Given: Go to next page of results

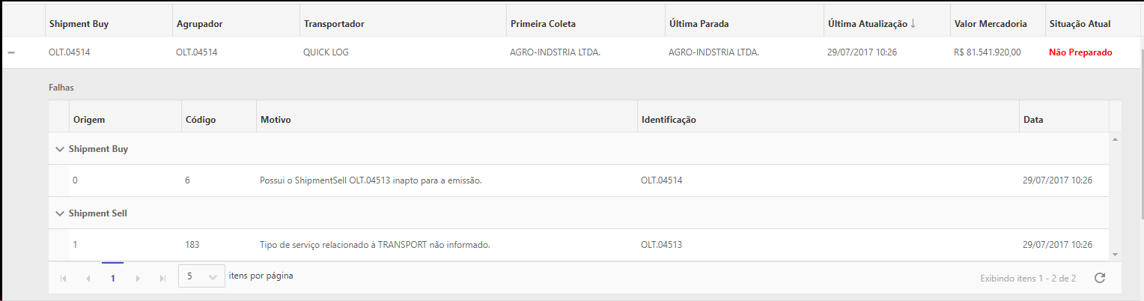Looking at the screenshot, I should (x=138, y=279).
